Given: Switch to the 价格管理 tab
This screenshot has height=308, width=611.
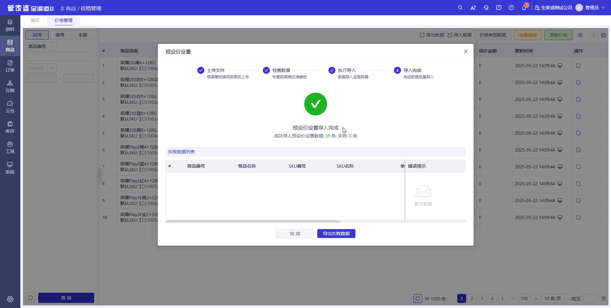Looking at the screenshot, I should [64, 20].
